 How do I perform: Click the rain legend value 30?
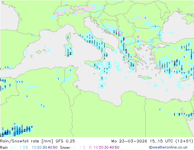point(45,148)
